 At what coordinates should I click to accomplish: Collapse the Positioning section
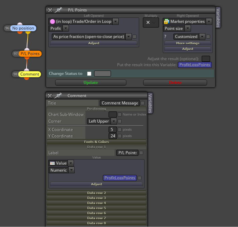pyautogui.click(x=96, y=109)
